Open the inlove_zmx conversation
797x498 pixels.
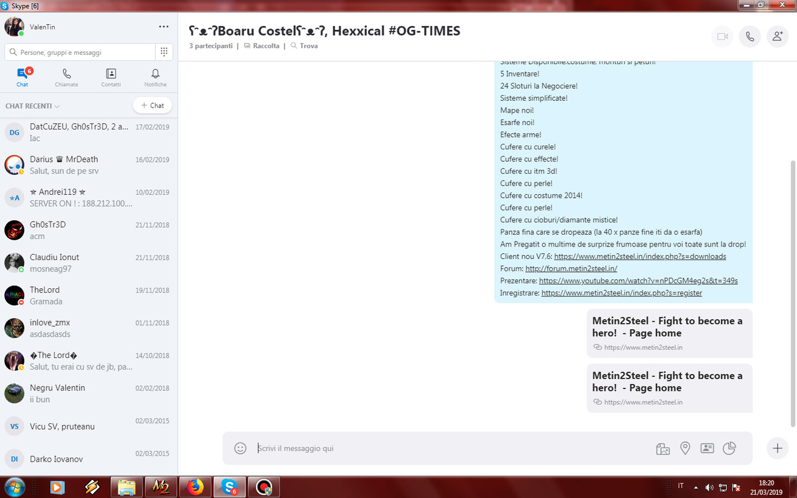(x=88, y=329)
